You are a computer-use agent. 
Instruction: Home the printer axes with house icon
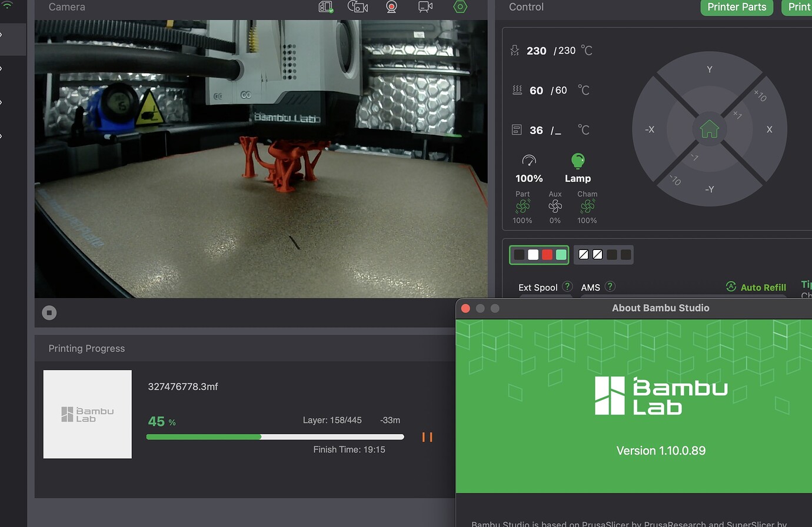tap(709, 129)
